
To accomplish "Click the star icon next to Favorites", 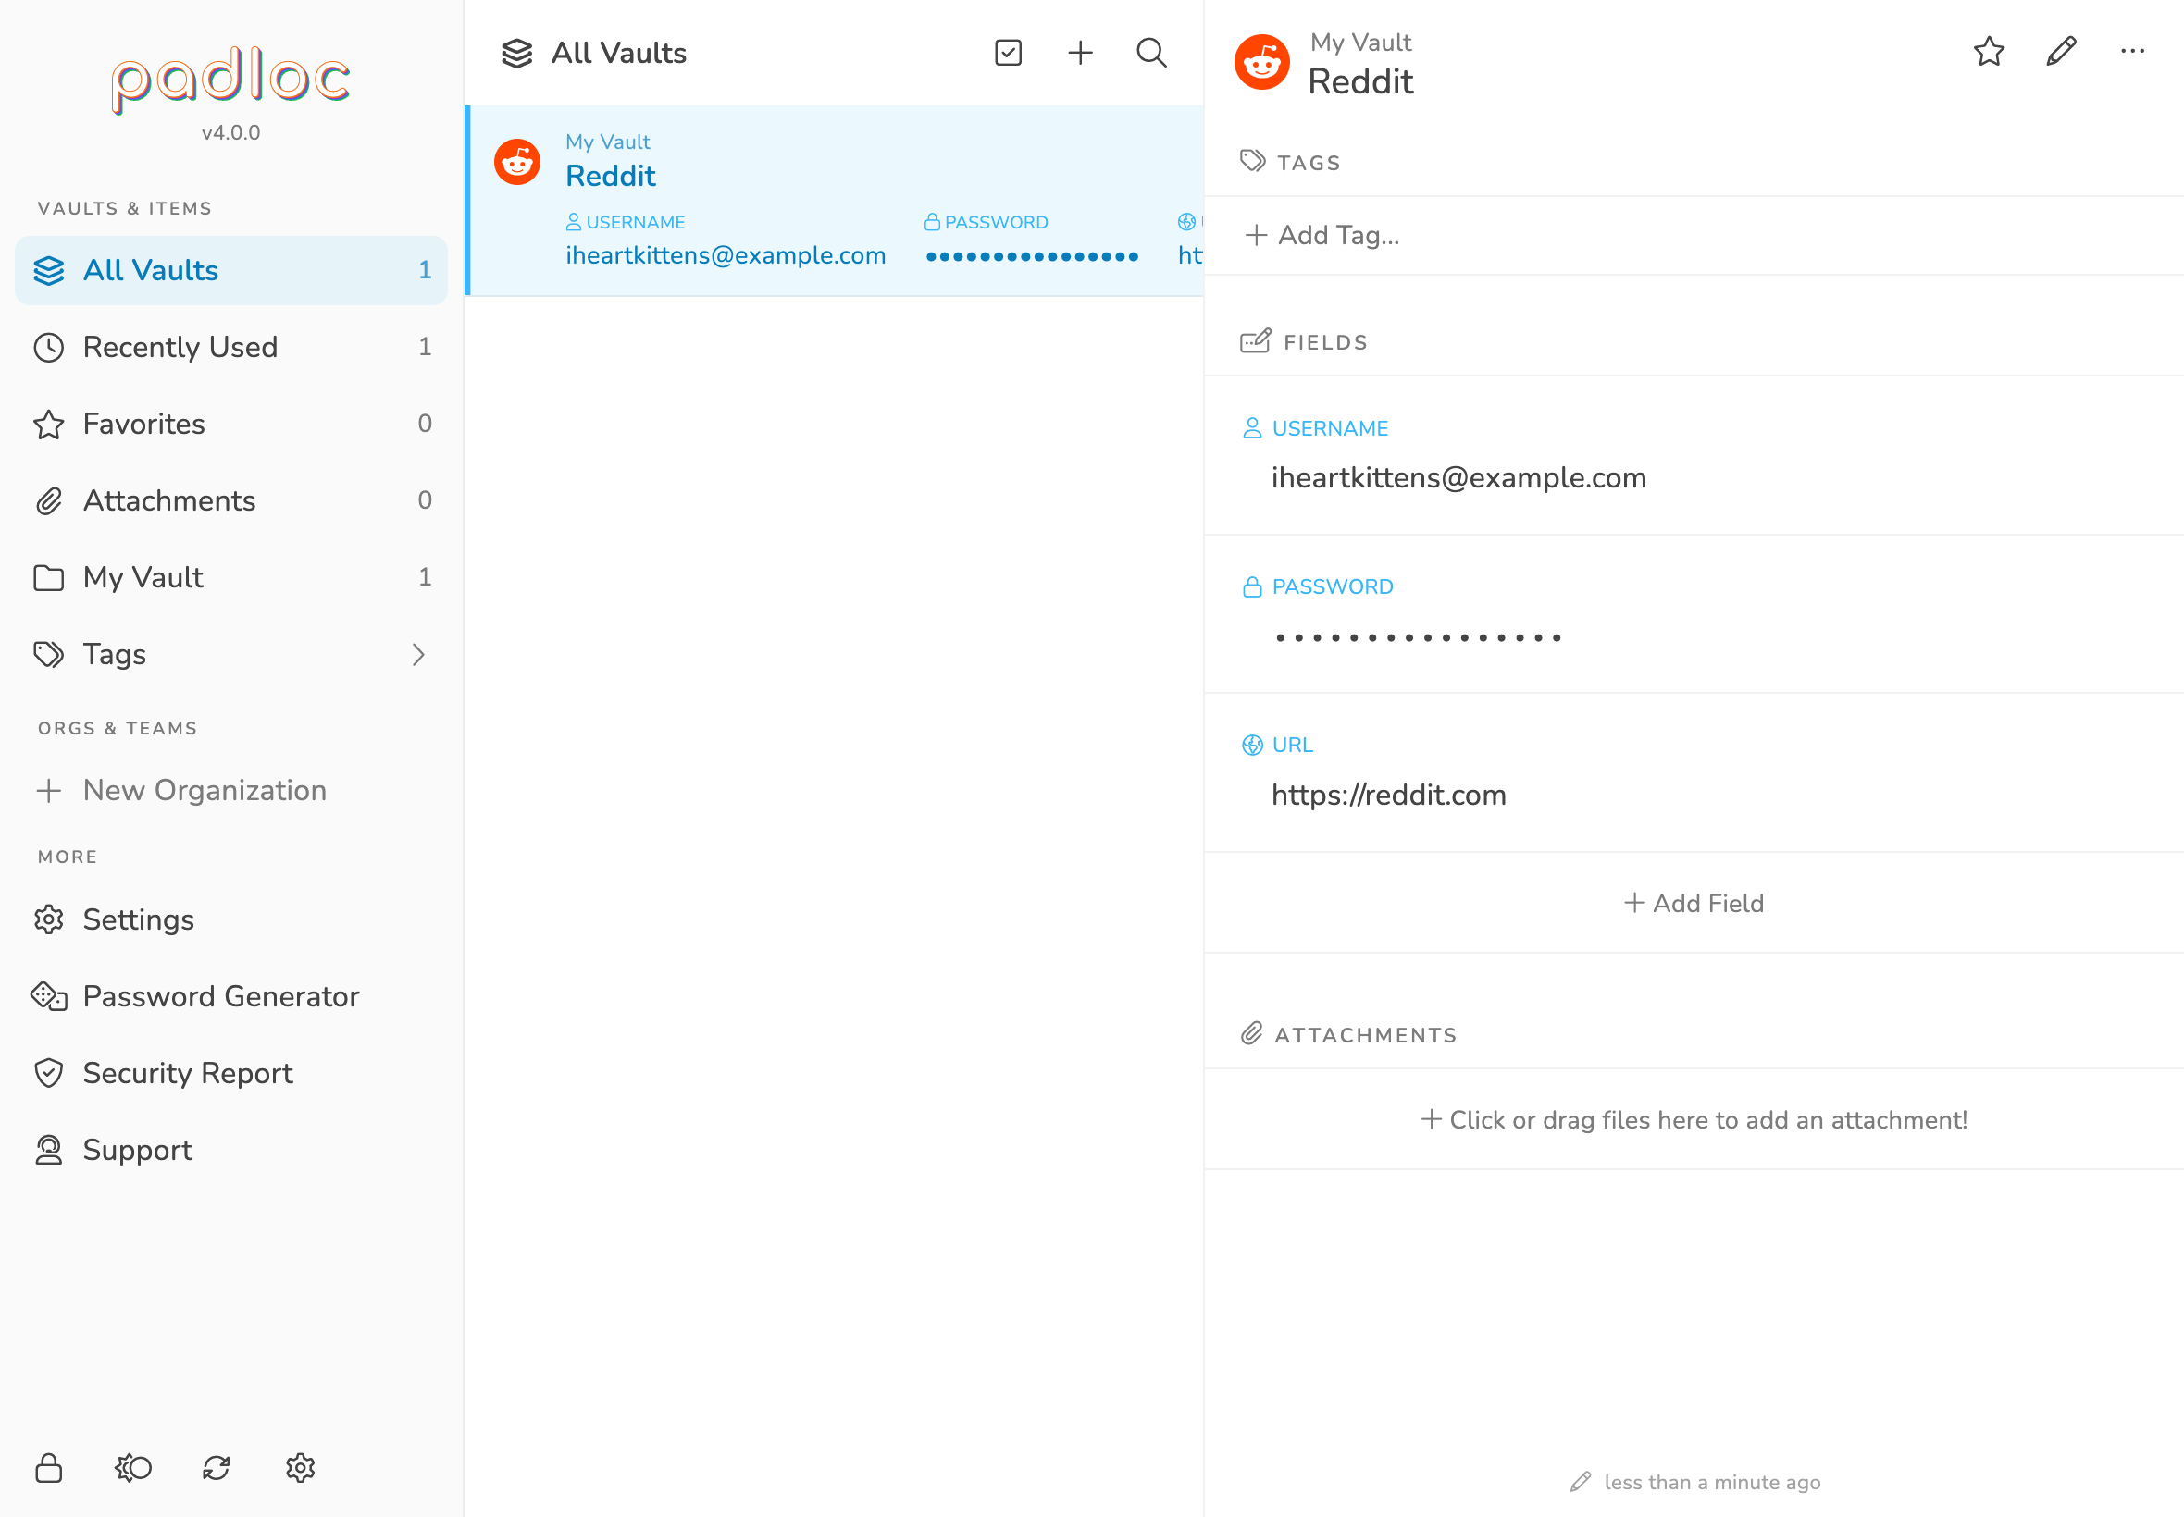I will pos(48,424).
